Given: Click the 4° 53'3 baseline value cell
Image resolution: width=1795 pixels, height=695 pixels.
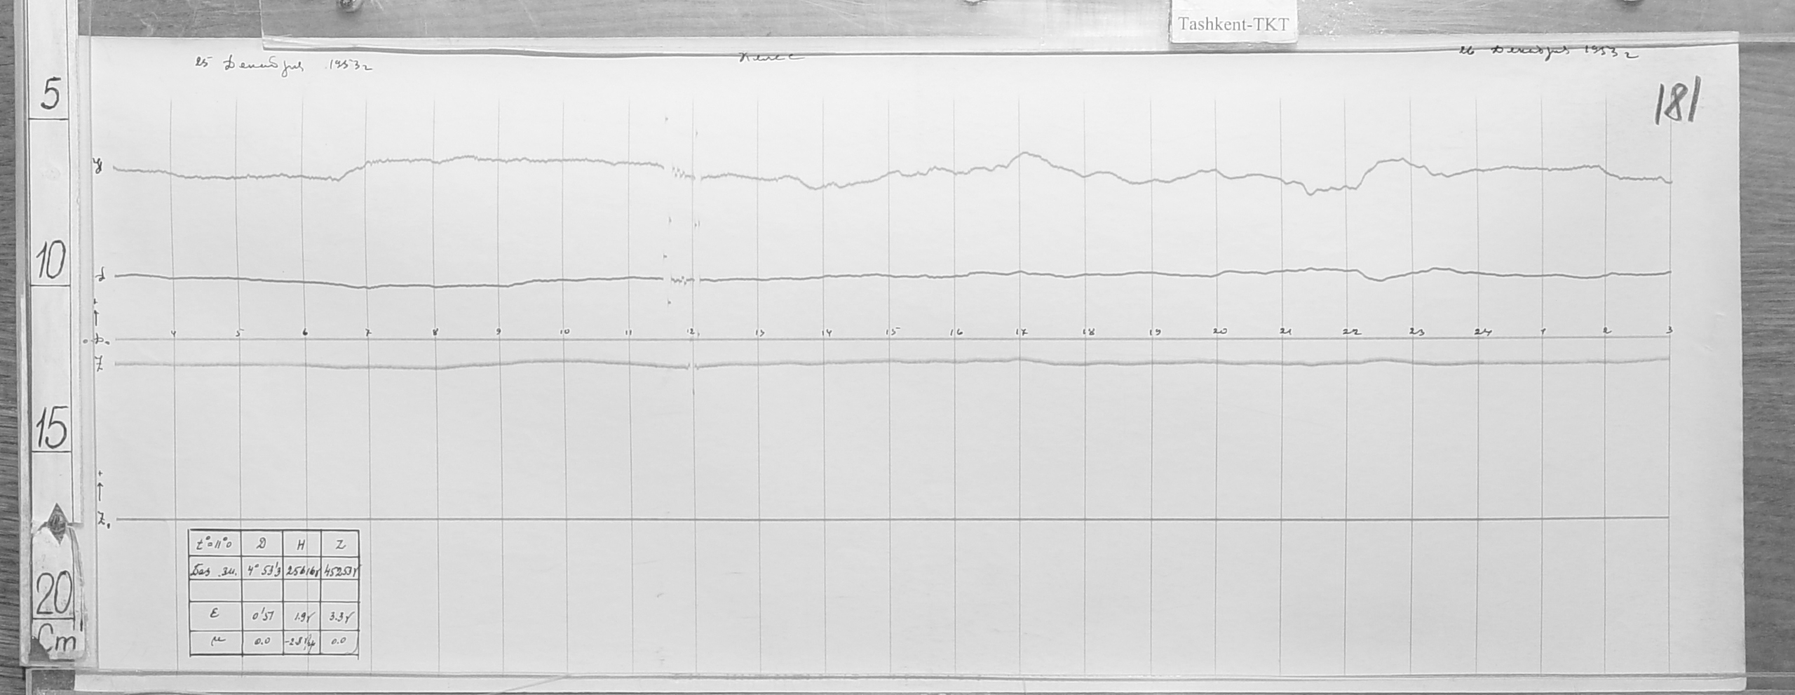Looking at the screenshot, I should point(262,571).
